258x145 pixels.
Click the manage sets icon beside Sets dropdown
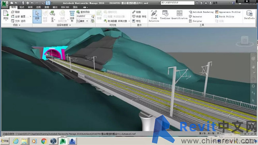click(x=92, y=21)
